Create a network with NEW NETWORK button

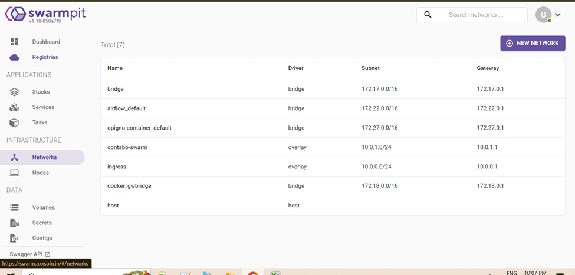[x=533, y=43]
